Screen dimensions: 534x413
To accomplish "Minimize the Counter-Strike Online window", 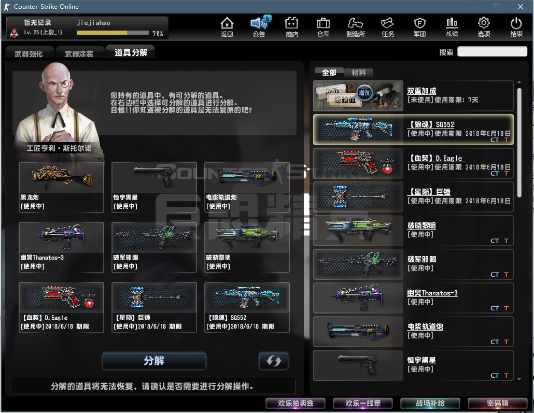I will click(x=473, y=7).
